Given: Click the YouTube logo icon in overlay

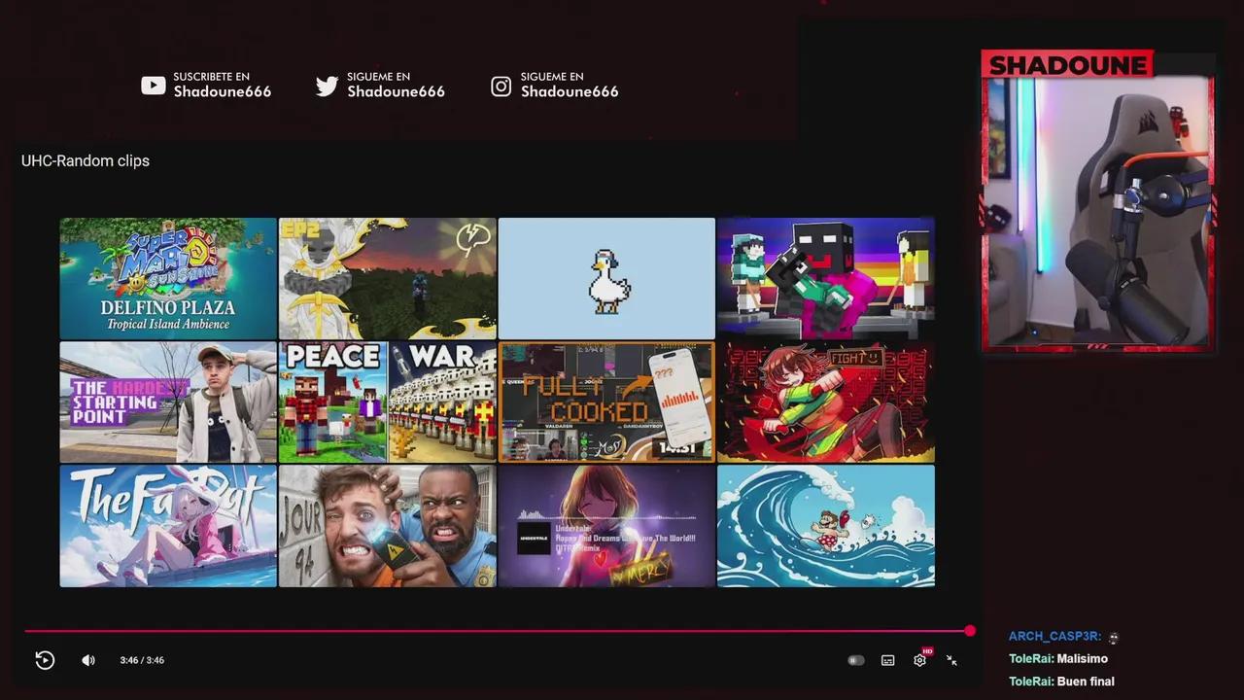Looking at the screenshot, I should tap(154, 86).
